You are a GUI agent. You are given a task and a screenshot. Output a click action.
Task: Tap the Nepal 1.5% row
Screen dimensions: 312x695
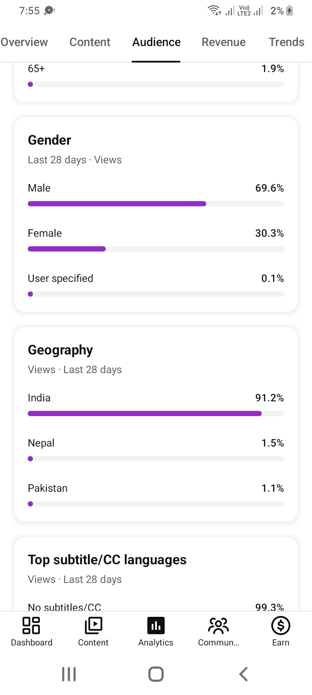(156, 450)
